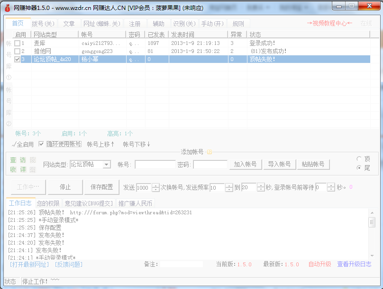This screenshot has width=383, height=289.
Task: Click the green 详 details icon
Action: tap(22, 169)
